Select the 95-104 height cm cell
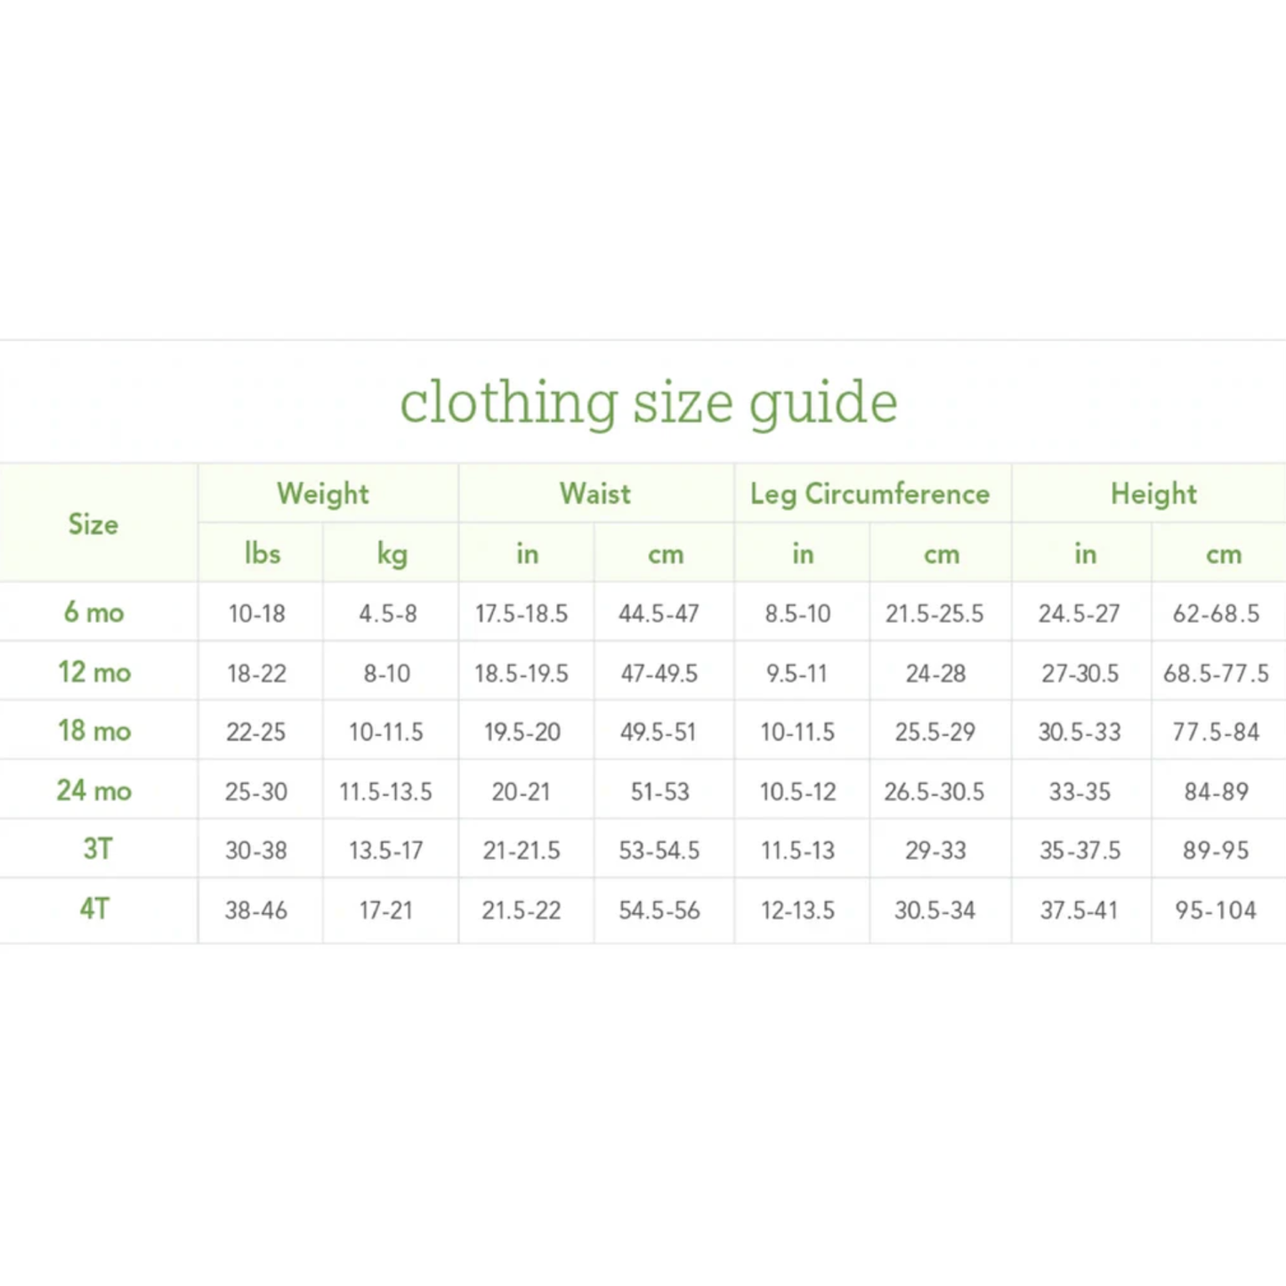 (x=1216, y=910)
